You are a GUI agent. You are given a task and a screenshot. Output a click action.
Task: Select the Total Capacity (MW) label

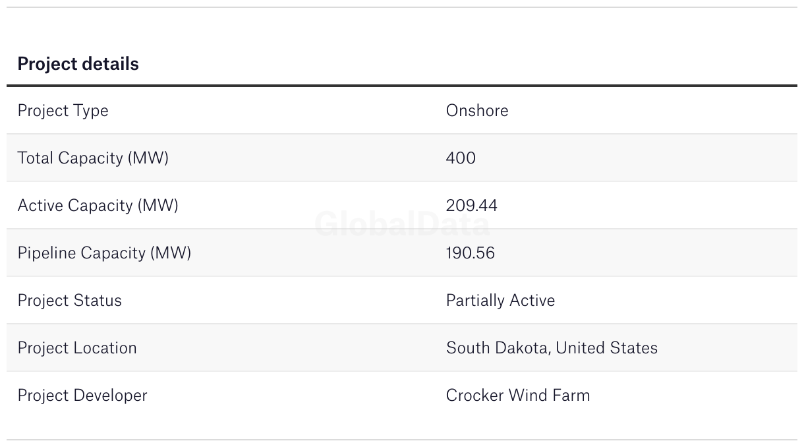coord(93,158)
